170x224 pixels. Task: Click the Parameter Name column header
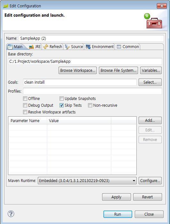click(x=28, y=121)
